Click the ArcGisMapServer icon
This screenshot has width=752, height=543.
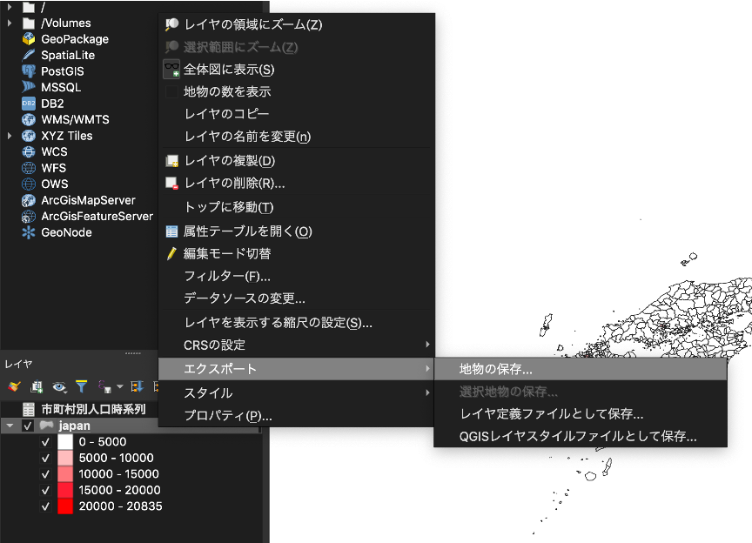(29, 200)
